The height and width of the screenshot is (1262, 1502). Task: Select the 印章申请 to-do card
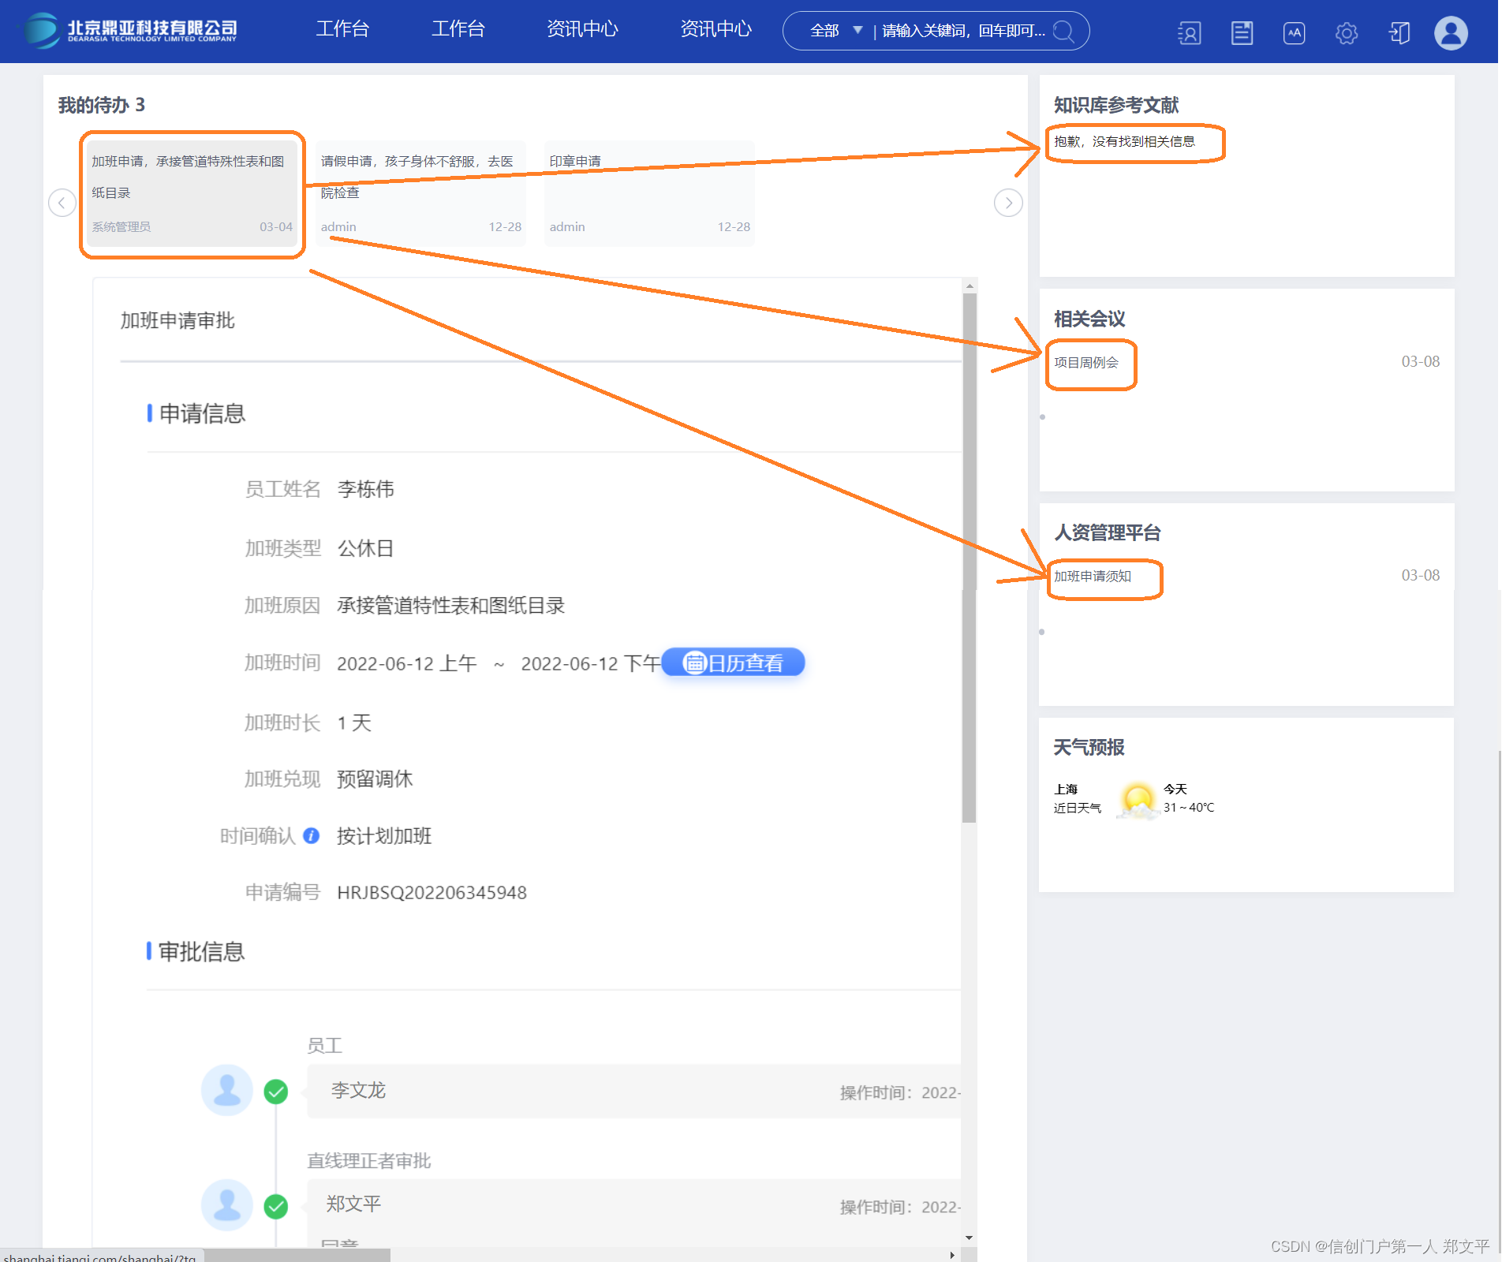click(x=649, y=194)
